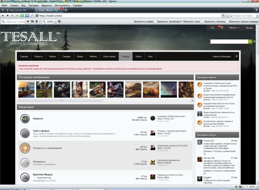Click the find-next arrow beside page search

[x=28, y=21]
